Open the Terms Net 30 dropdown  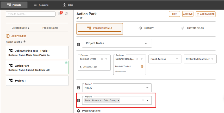(x=117, y=88)
